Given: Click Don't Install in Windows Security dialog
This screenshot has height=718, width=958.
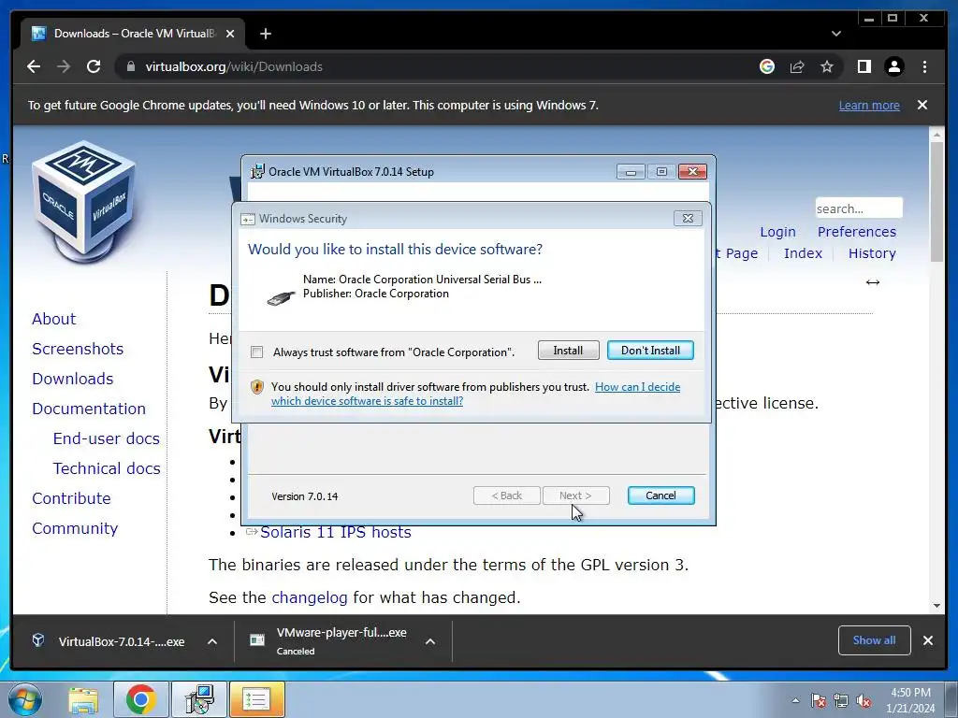Looking at the screenshot, I should click(x=650, y=351).
